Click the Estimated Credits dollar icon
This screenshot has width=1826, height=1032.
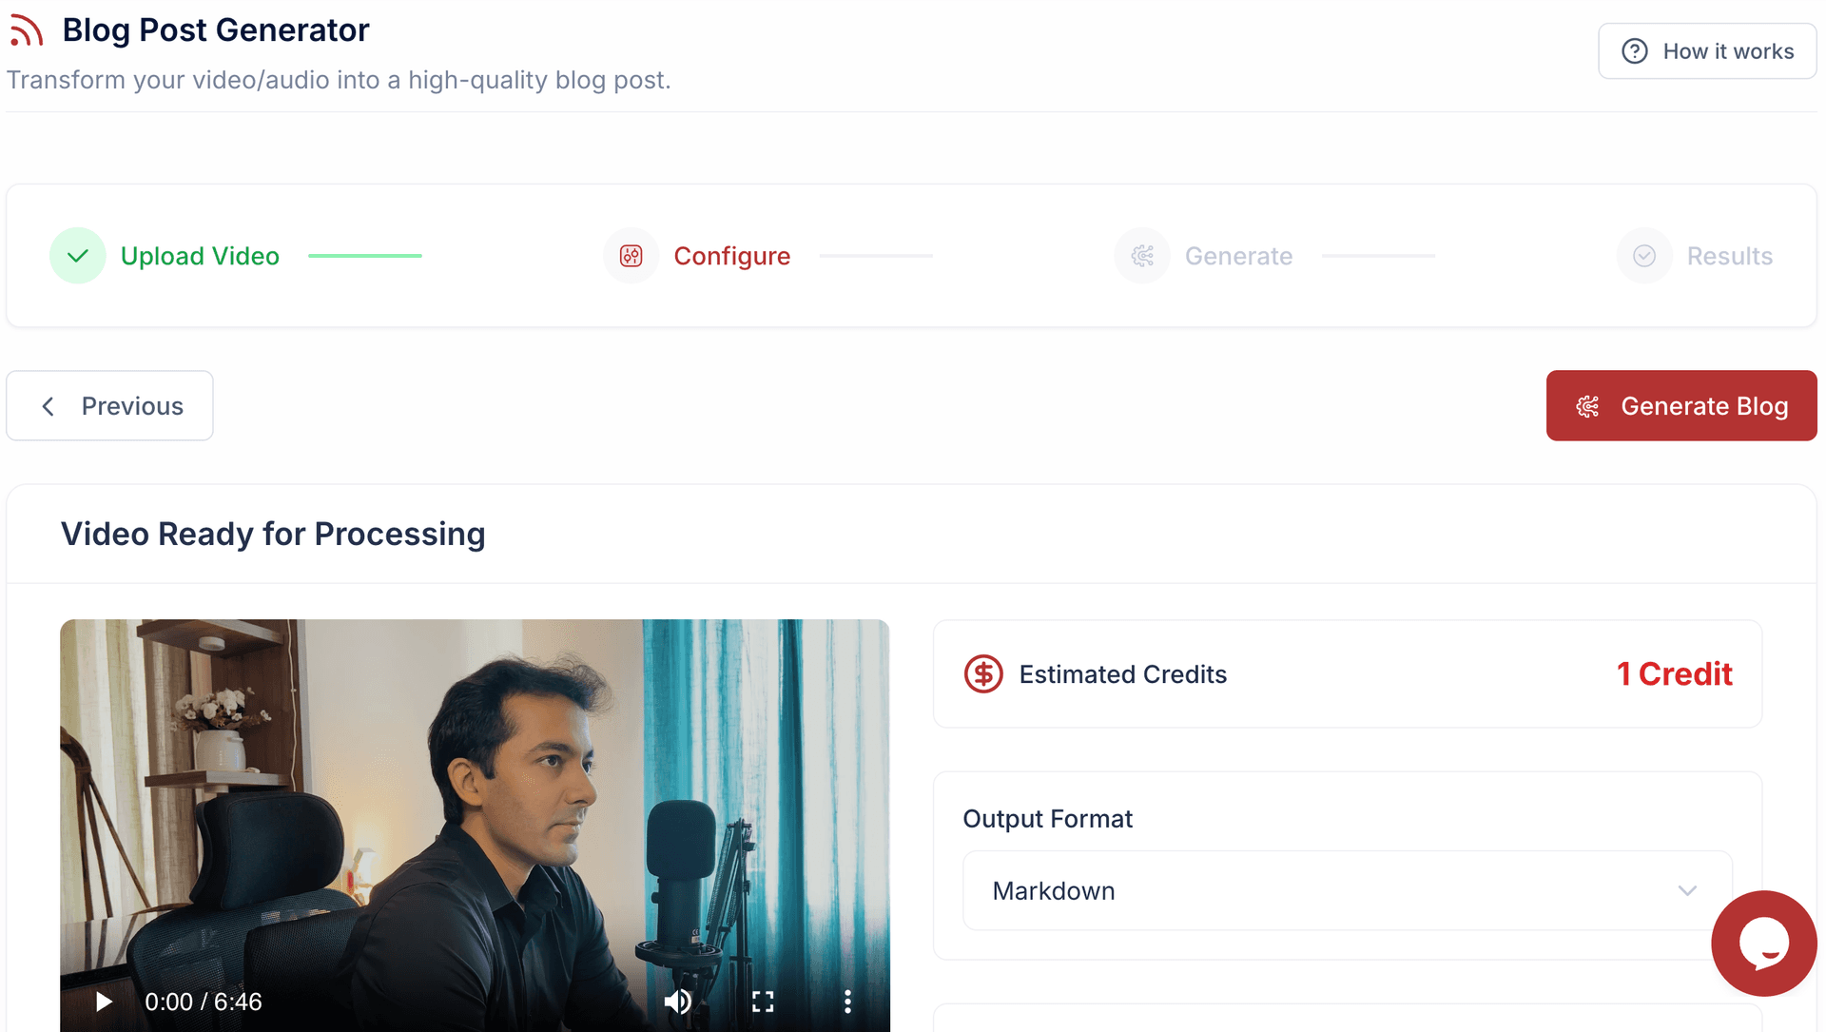pyautogui.click(x=983, y=673)
